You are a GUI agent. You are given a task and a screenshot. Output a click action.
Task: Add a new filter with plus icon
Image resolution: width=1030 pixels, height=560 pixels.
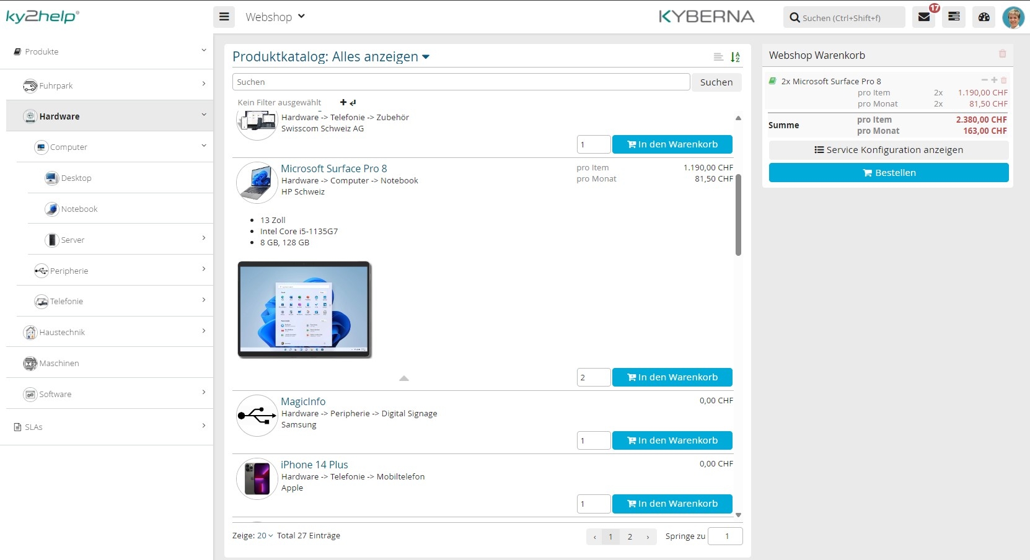pyautogui.click(x=343, y=102)
